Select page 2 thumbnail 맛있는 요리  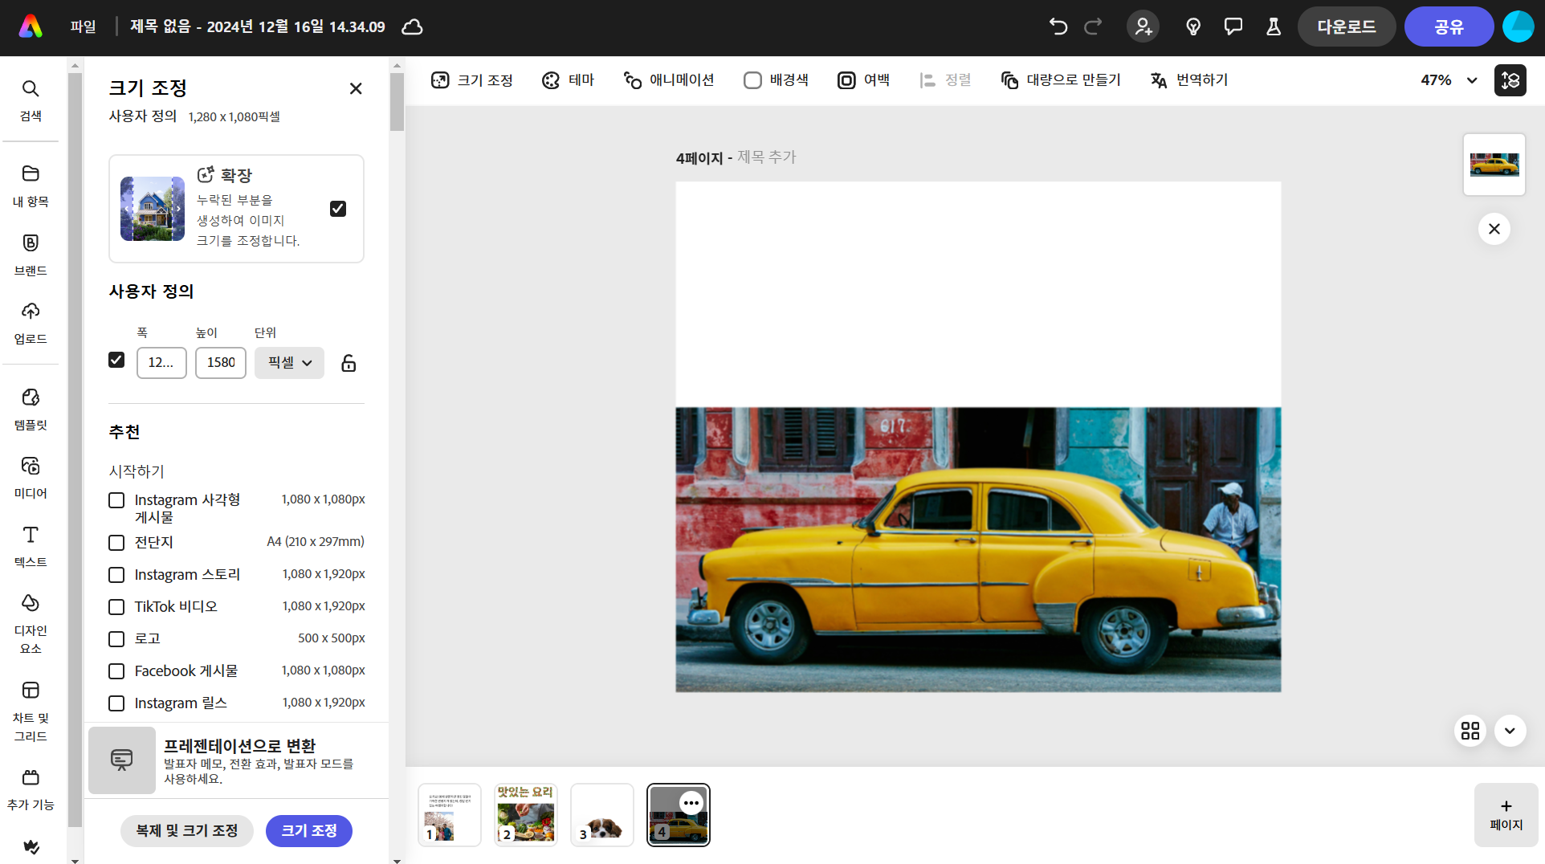click(525, 814)
